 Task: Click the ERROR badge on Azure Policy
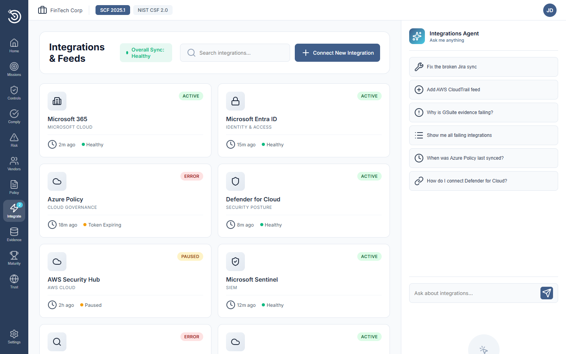(192, 176)
